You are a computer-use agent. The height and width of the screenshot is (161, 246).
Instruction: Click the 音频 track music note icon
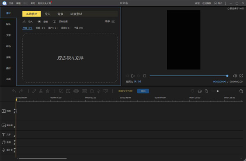(x=4, y=142)
